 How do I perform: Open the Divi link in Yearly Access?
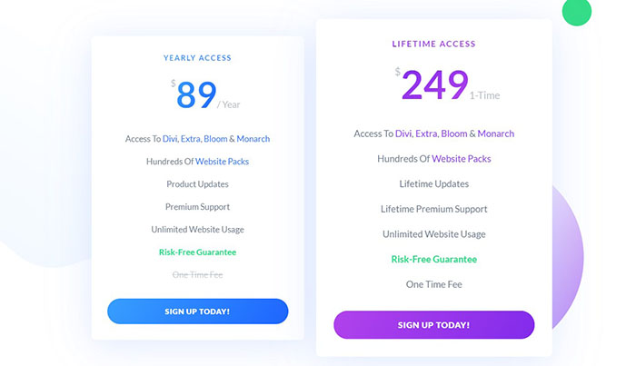point(169,139)
